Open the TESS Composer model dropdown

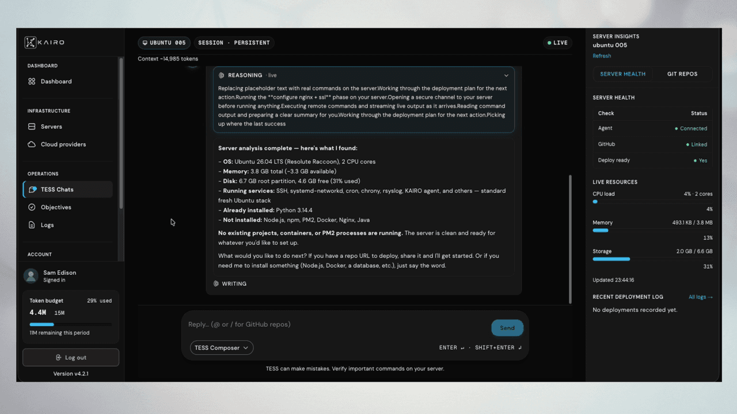(222, 347)
